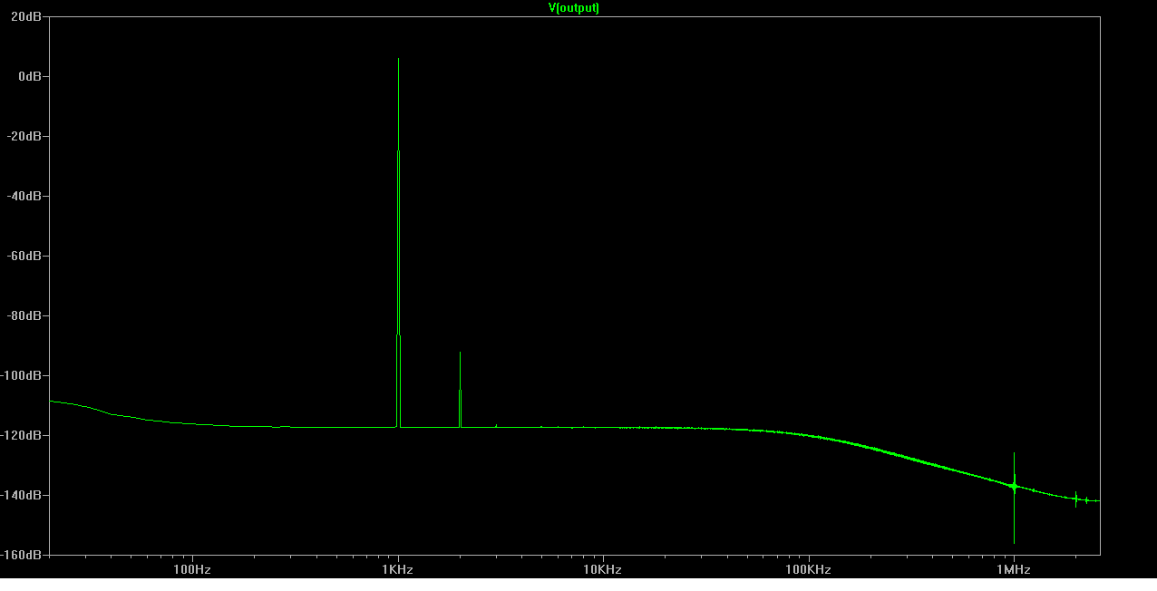Click the 100KHz frequency label
This screenshot has width=1157, height=591.
[808, 570]
